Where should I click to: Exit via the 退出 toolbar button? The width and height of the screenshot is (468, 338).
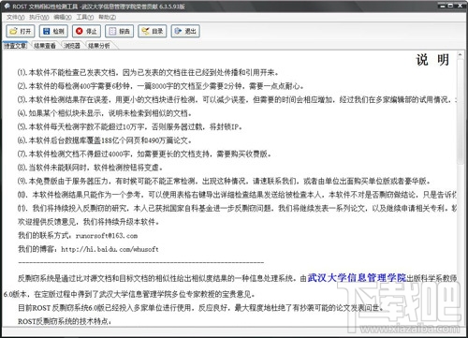point(185,31)
